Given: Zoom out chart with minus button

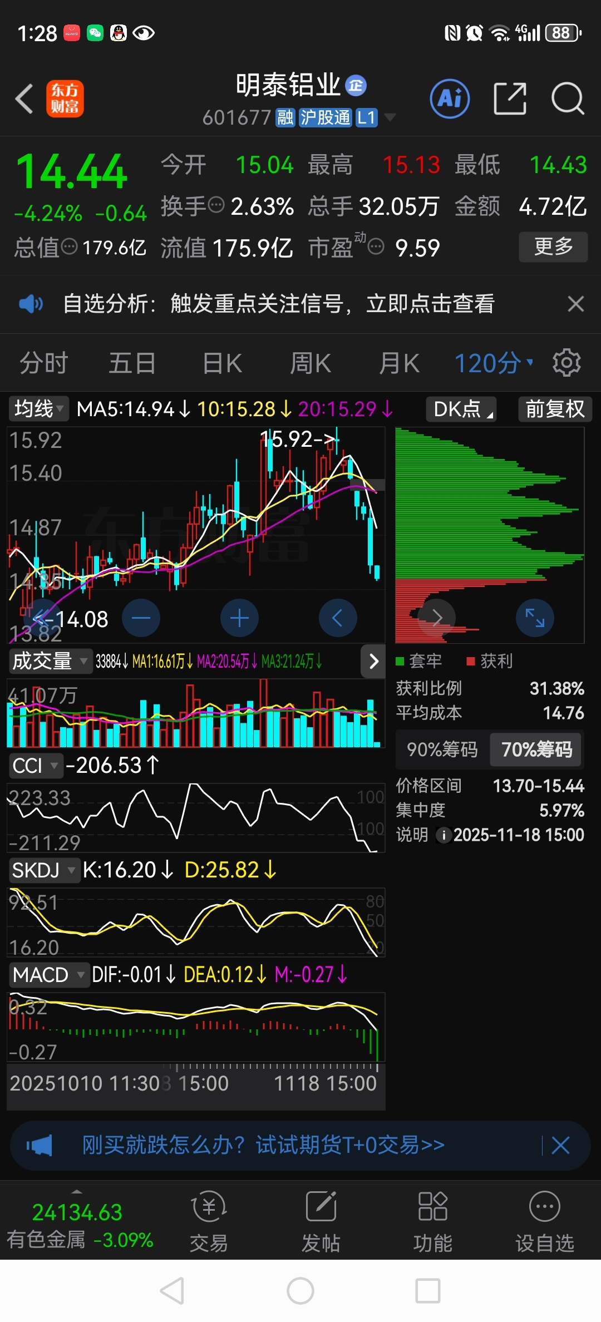Looking at the screenshot, I should pyautogui.click(x=141, y=618).
